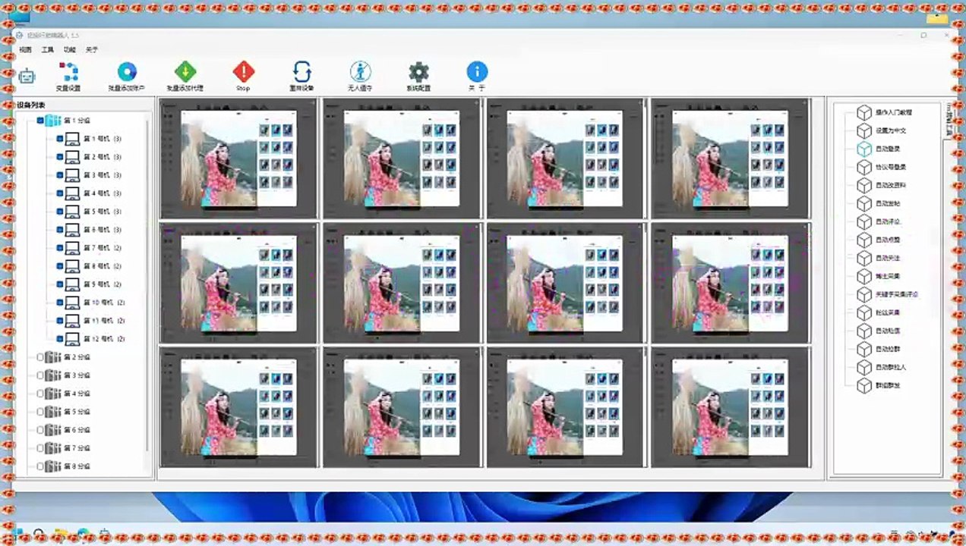Image resolution: width=966 pixels, height=546 pixels.
Task: Click 自动点赞 task text
Action: click(x=888, y=240)
